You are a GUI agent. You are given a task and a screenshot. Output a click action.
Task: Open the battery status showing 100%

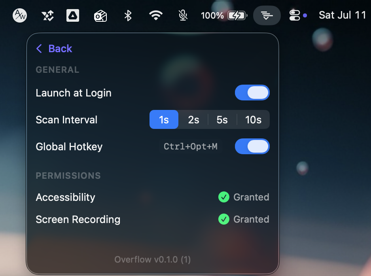tap(224, 16)
